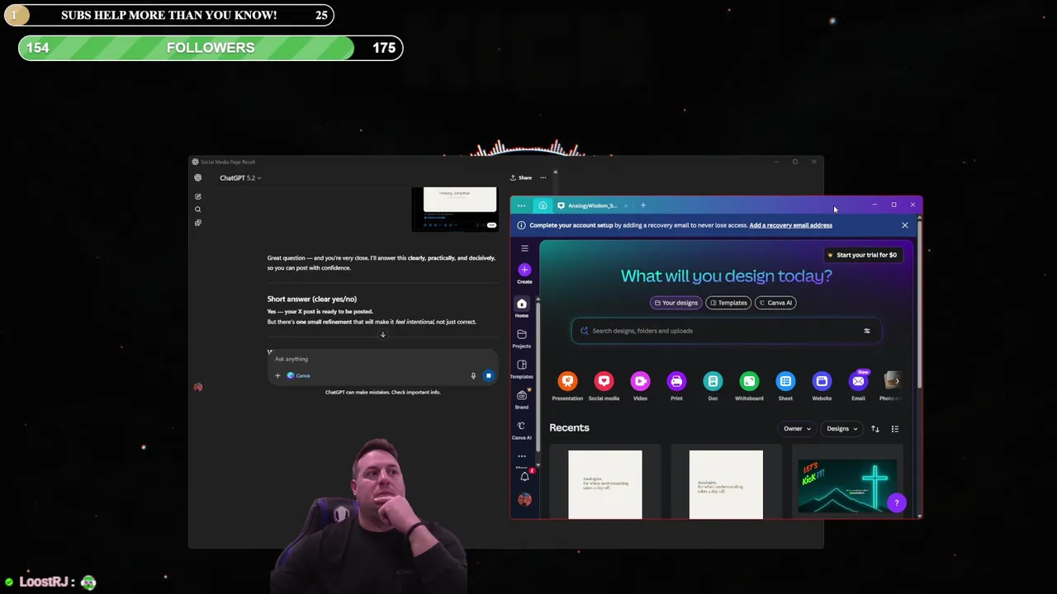Create a Website design
The image size is (1057, 594).
click(822, 381)
